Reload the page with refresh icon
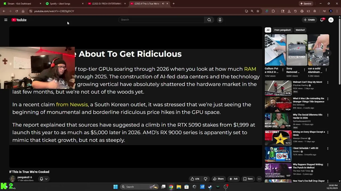341x191 pixels. click(17, 11)
